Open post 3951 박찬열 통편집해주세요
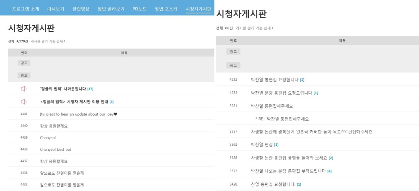This screenshot has height=191, width=419. point(272,106)
